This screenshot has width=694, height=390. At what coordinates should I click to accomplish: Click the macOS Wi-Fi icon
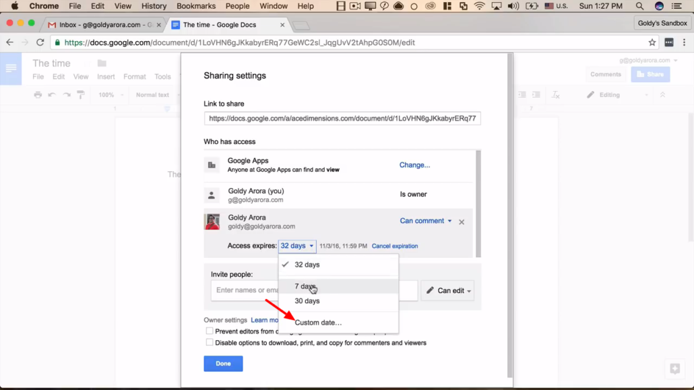479,6
